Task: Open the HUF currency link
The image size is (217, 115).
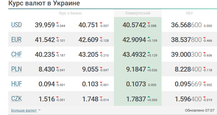Action: pyautogui.click(x=16, y=84)
